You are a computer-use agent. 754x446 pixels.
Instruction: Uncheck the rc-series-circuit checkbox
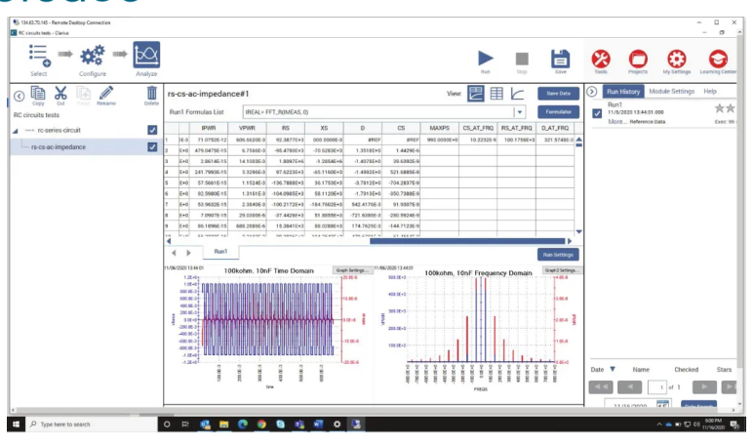pos(151,130)
